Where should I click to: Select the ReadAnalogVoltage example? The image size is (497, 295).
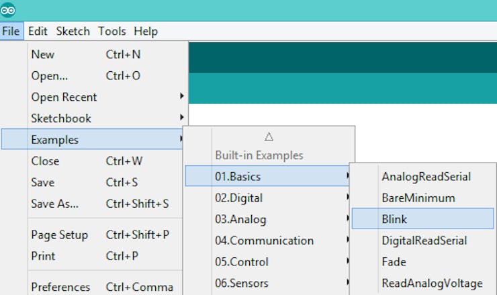[432, 283]
